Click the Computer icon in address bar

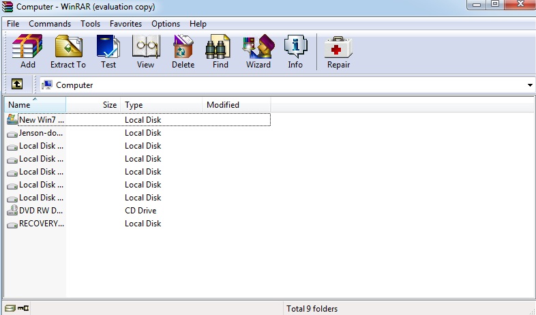click(x=47, y=85)
